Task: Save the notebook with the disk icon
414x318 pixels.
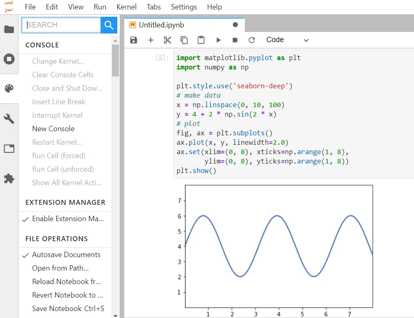Action: (x=134, y=40)
